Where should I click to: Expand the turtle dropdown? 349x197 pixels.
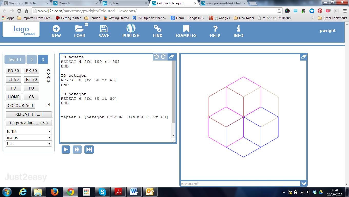[28, 132]
